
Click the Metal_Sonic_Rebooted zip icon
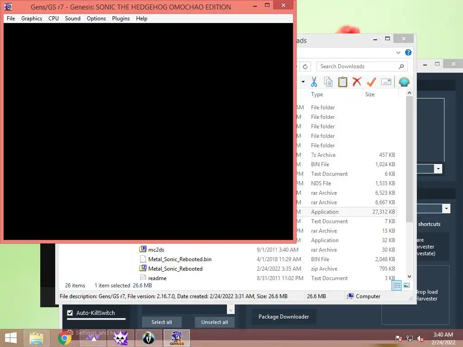pos(143,268)
